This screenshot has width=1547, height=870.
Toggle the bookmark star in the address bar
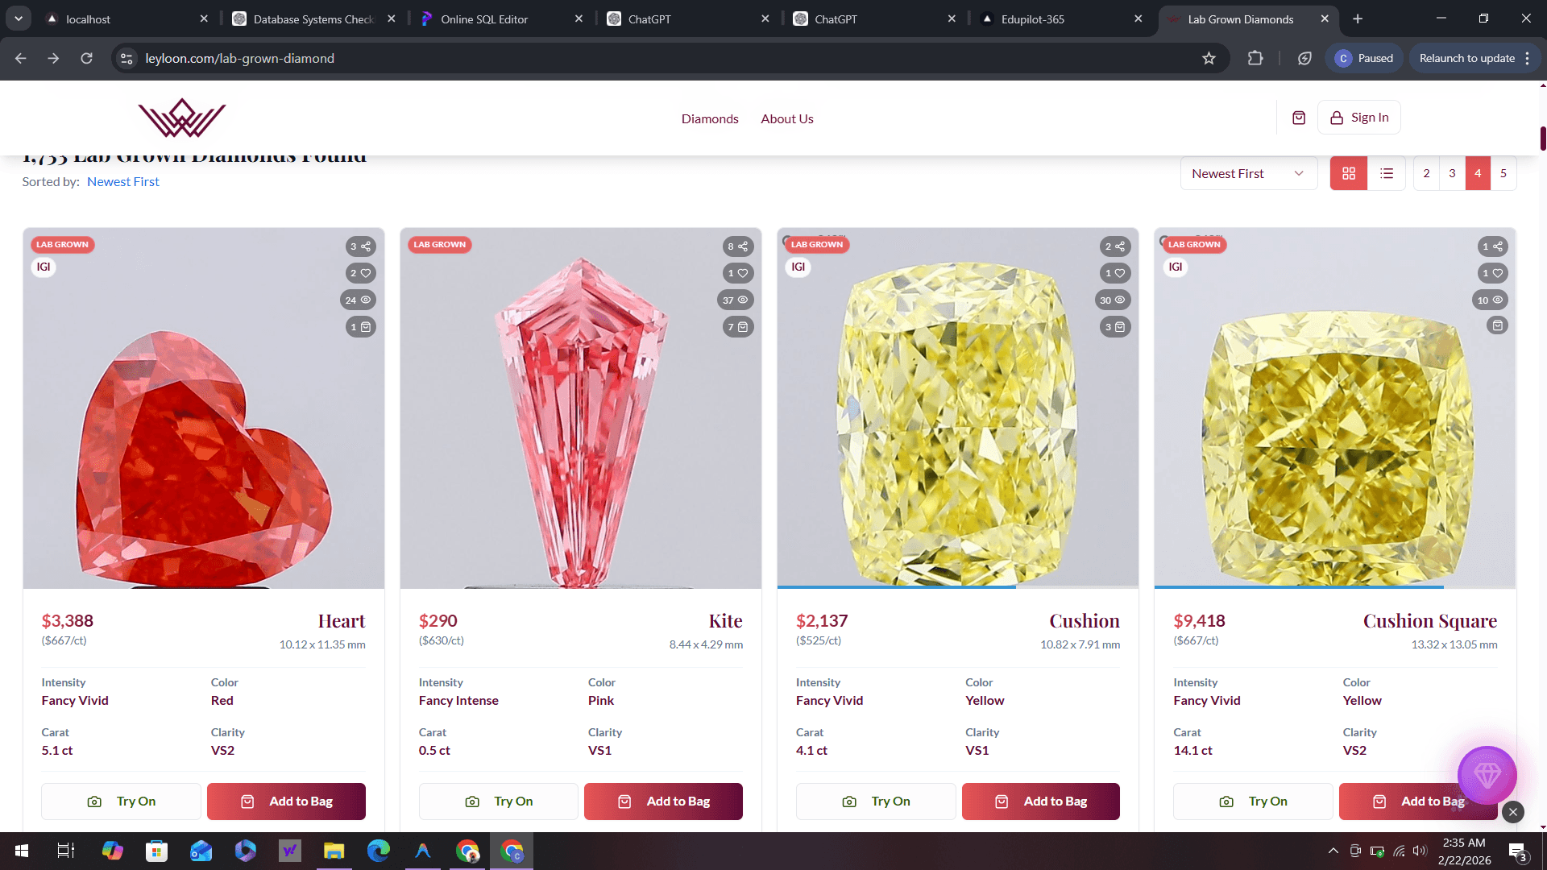click(1208, 58)
